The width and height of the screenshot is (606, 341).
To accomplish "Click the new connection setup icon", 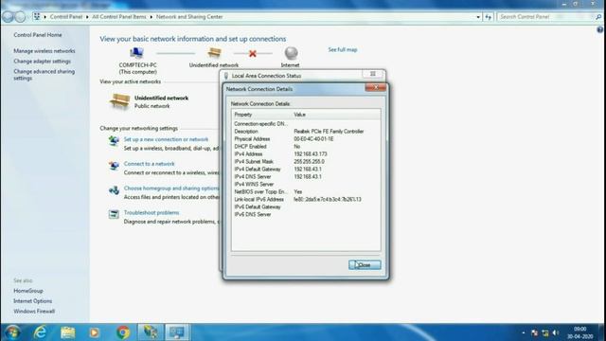I will [x=114, y=141].
